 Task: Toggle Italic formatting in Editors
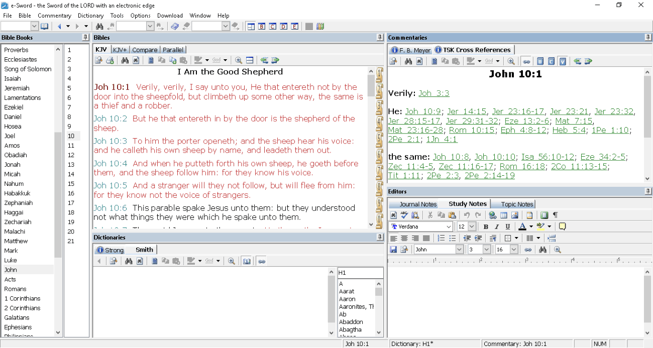coord(497,226)
